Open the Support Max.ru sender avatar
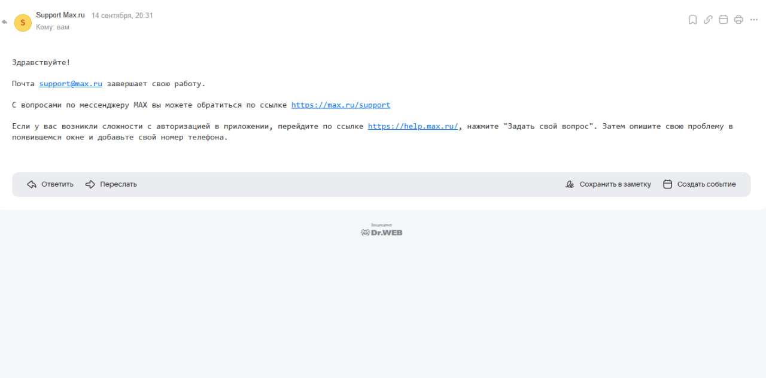The height and width of the screenshot is (378, 766). click(23, 23)
